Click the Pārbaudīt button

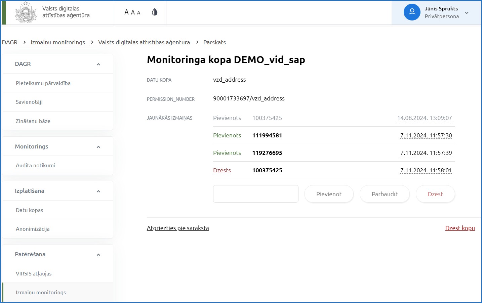(385, 194)
